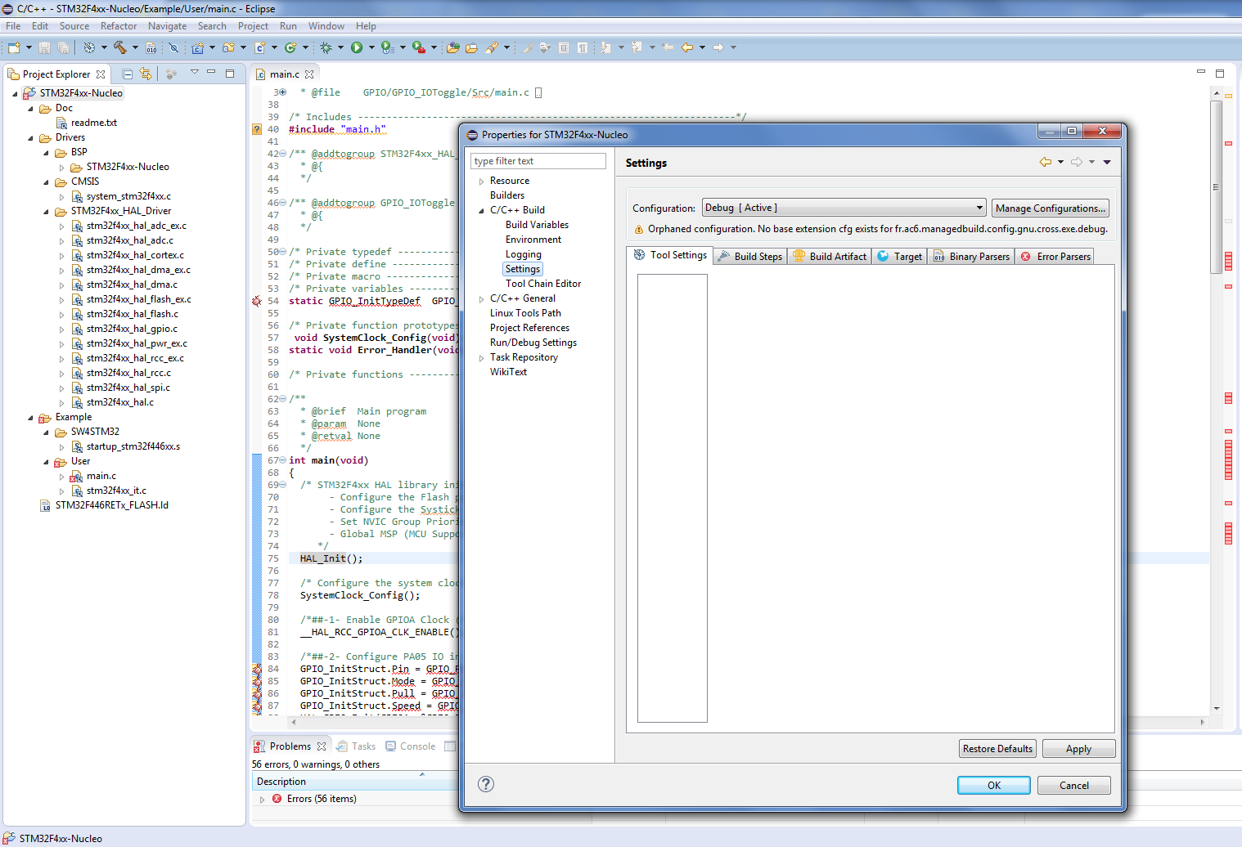Click the Apply button
1242x847 pixels.
pos(1078,749)
